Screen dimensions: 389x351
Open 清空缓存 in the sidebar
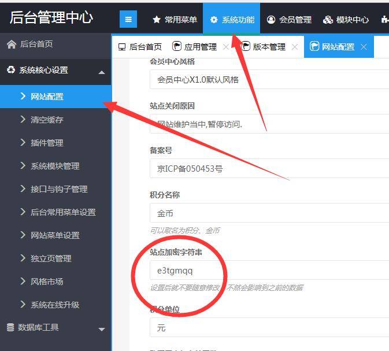[x=47, y=120]
